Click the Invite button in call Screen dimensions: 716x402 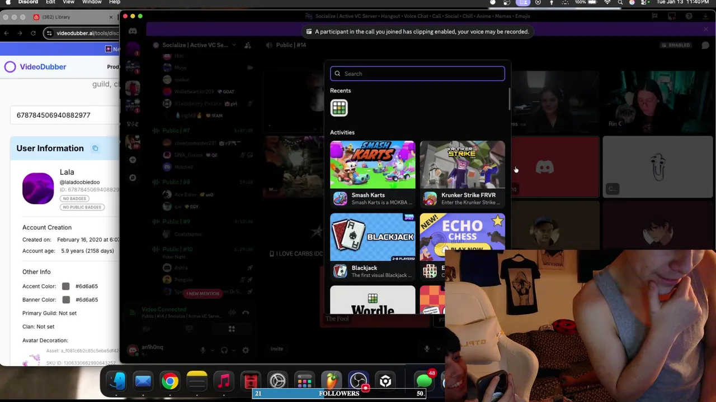click(x=277, y=349)
